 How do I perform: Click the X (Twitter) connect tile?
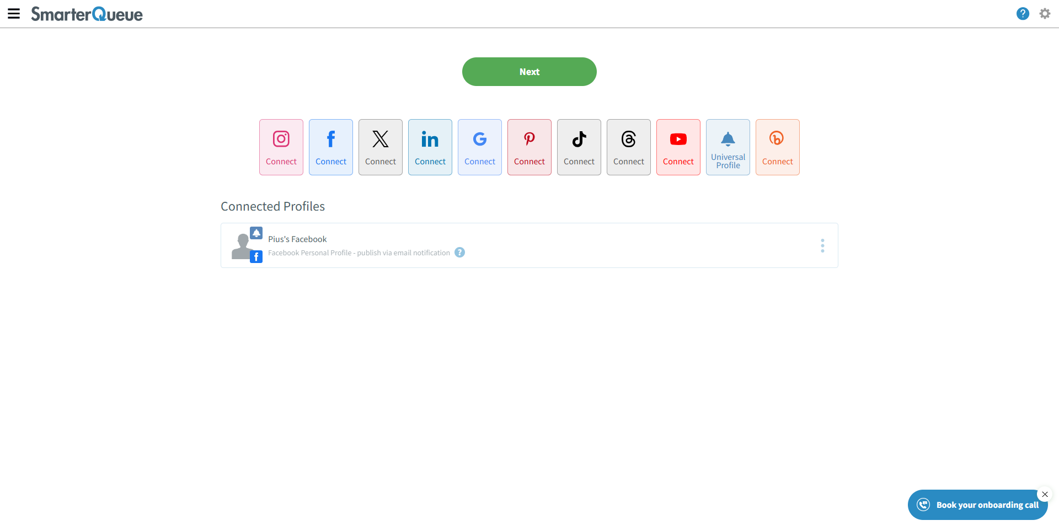[x=381, y=147]
